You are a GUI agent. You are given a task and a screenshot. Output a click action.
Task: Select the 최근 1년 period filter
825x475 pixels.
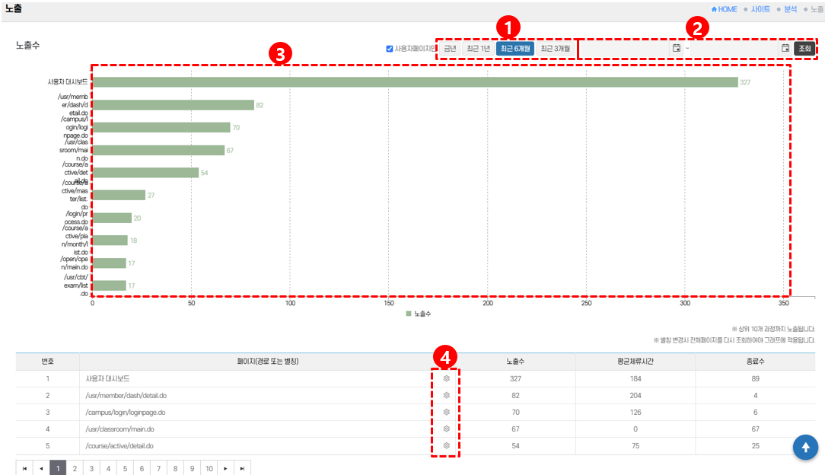pyautogui.click(x=478, y=48)
